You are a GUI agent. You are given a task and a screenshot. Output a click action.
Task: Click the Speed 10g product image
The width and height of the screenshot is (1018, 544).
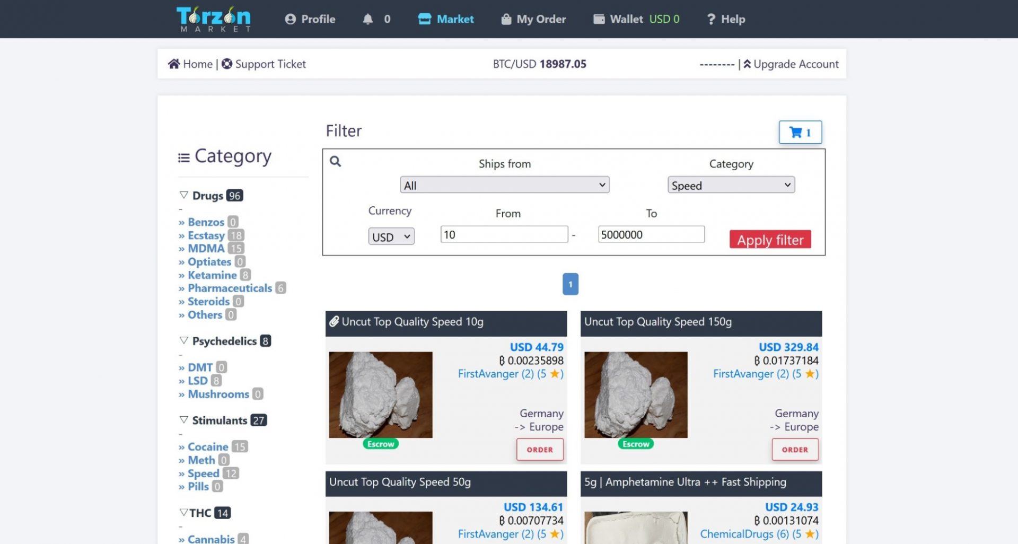point(381,395)
